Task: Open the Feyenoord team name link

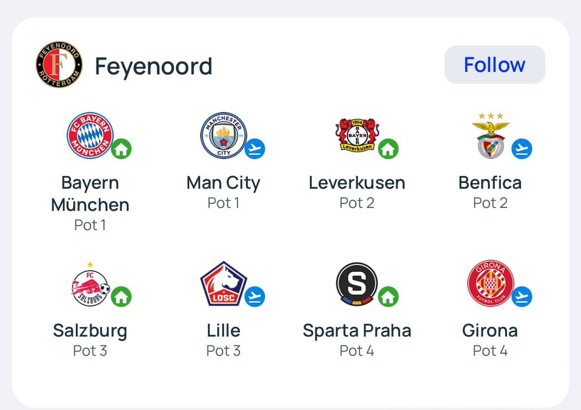Action: click(x=153, y=66)
